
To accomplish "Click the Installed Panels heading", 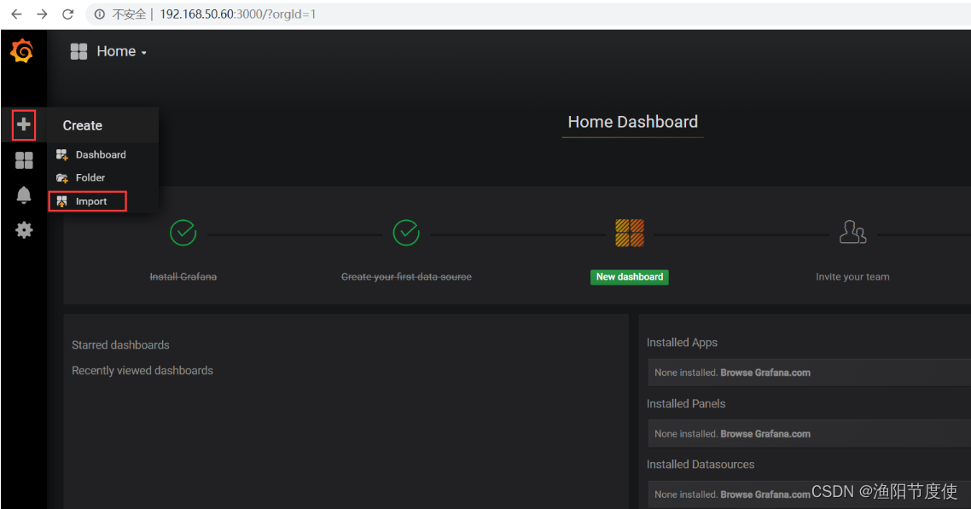I will point(686,403).
